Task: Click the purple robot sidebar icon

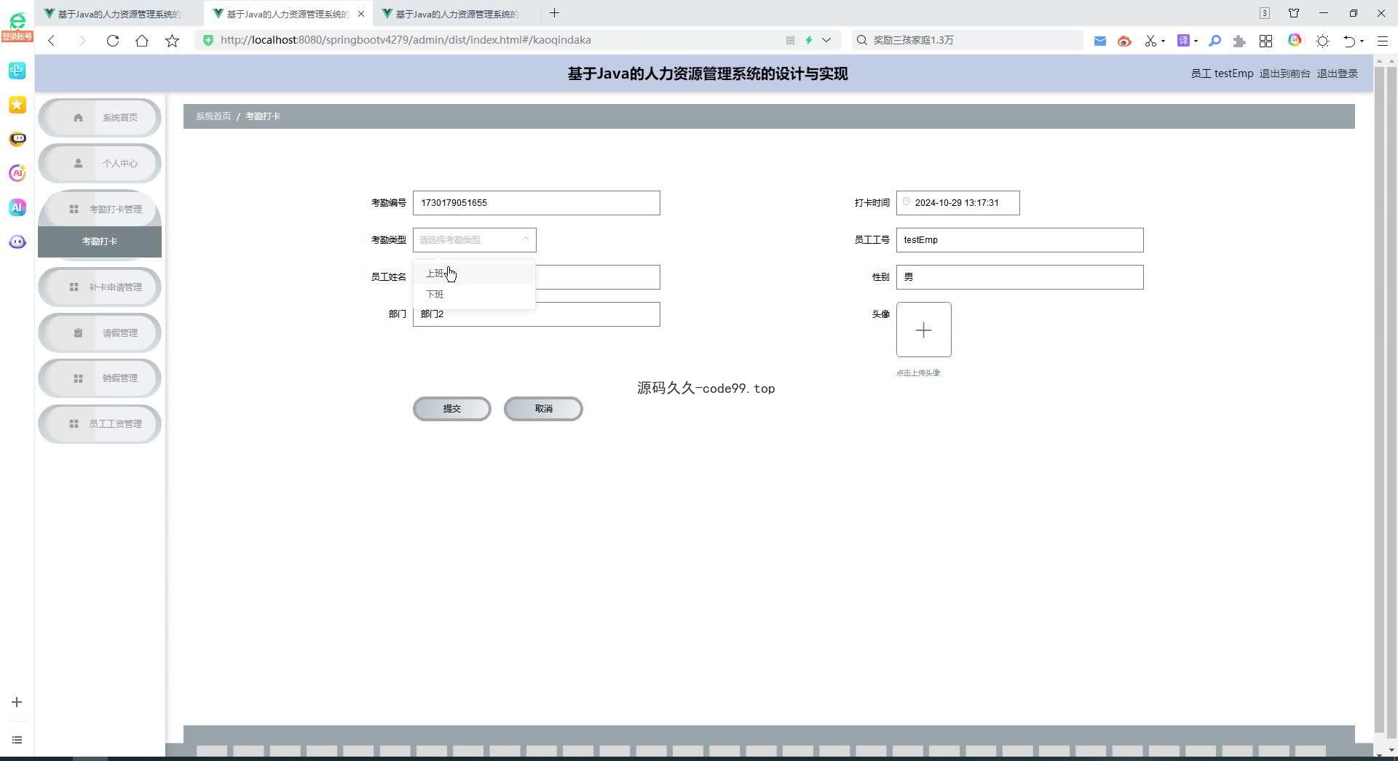Action: click(17, 242)
